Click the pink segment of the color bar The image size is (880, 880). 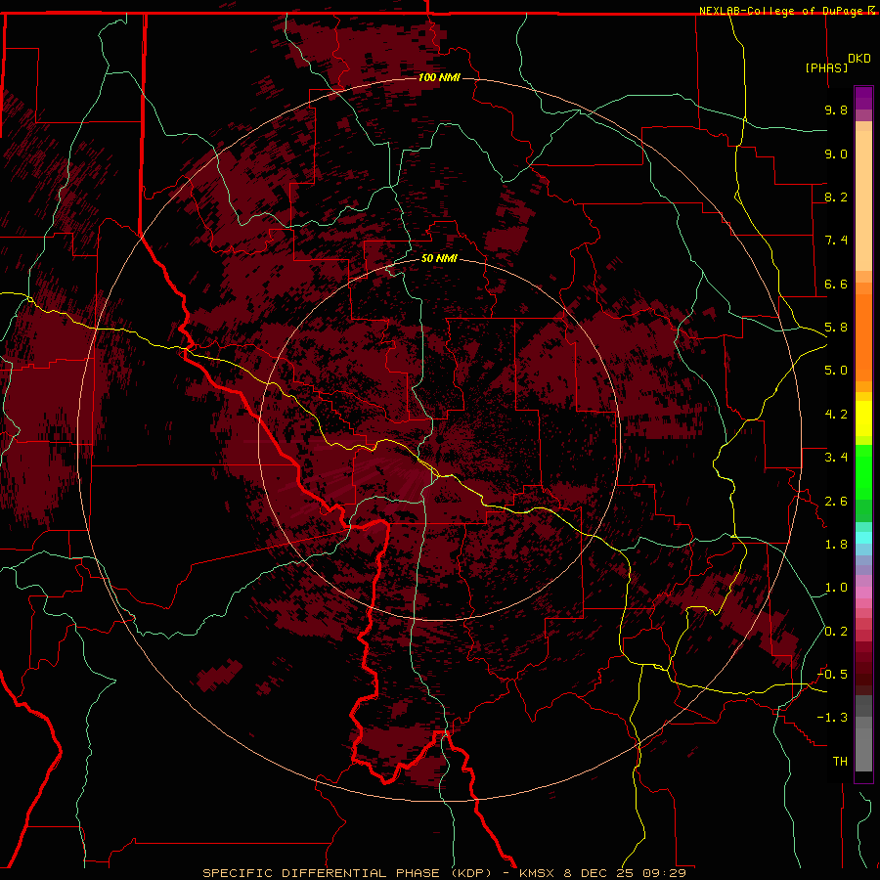863,593
